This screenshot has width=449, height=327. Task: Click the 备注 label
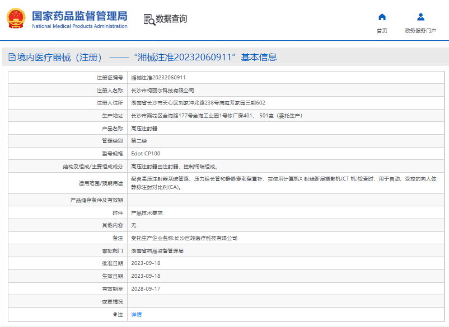pyautogui.click(x=118, y=238)
